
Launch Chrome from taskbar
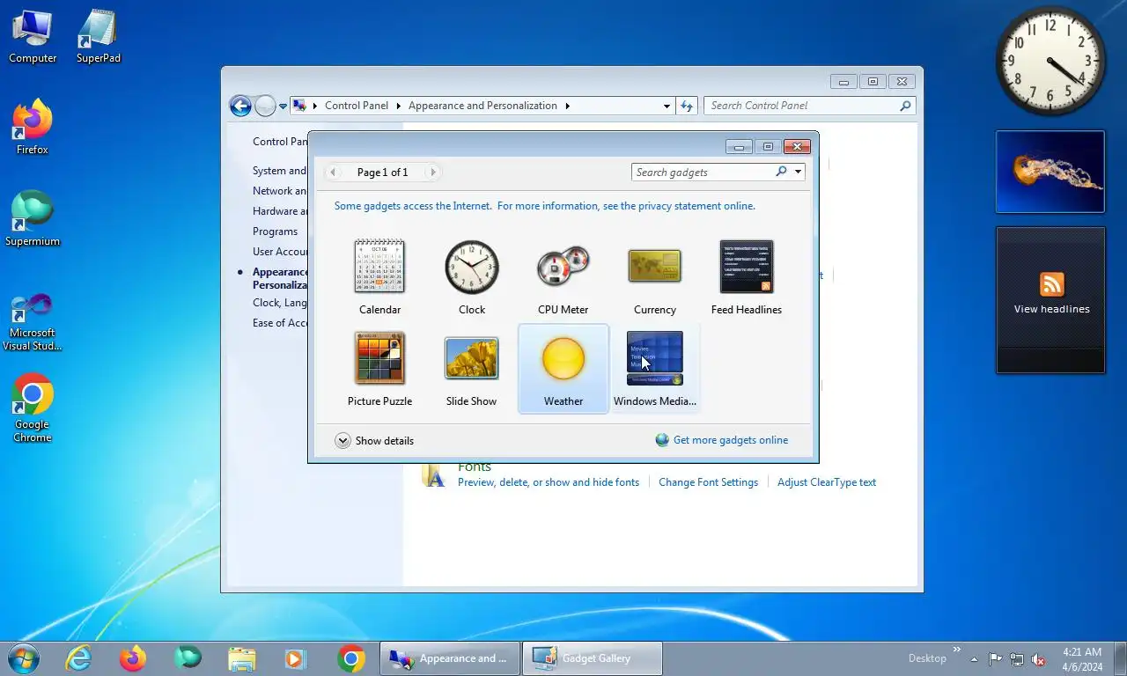coord(350,658)
